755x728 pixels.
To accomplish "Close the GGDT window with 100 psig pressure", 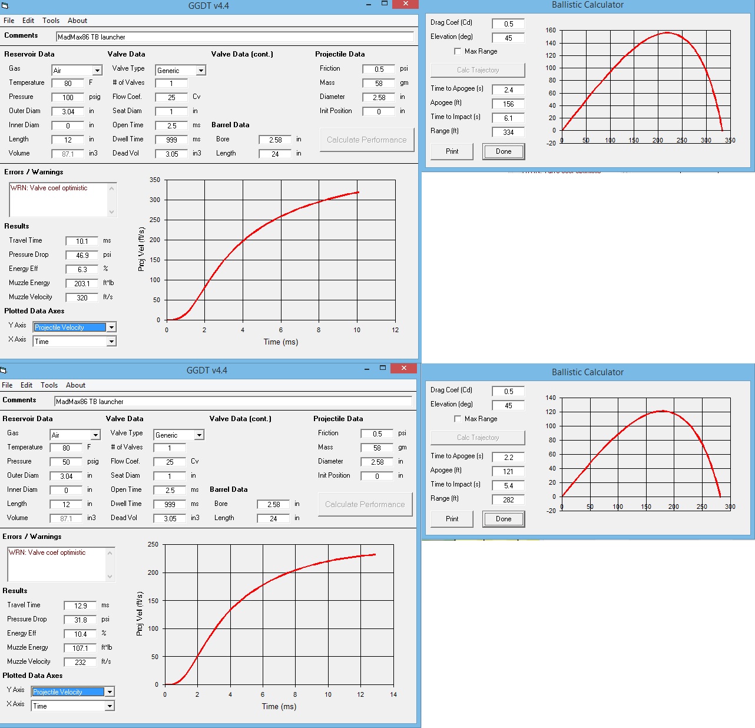I will pyautogui.click(x=405, y=4).
